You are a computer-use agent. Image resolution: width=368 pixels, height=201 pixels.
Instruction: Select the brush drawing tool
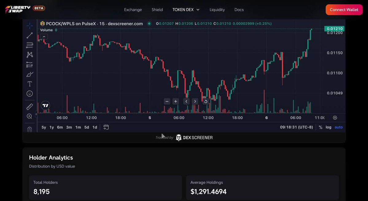[x=29, y=74]
